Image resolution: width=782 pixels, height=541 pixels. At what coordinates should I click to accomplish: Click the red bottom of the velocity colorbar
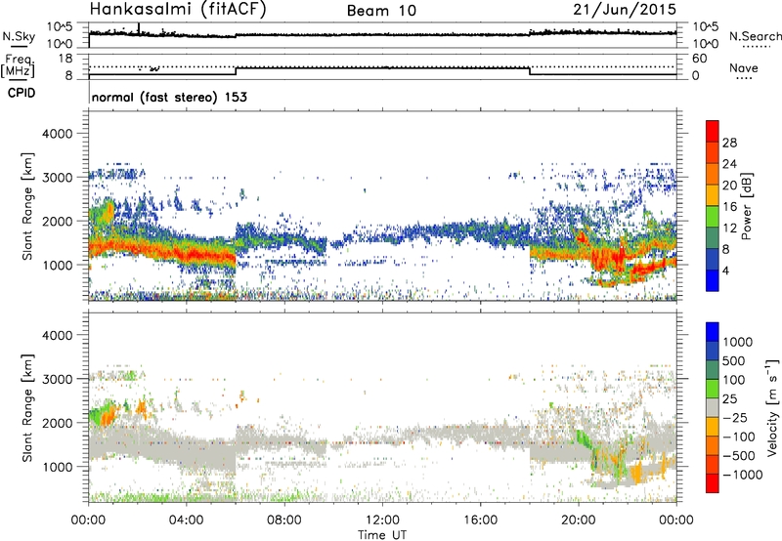(x=713, y=483)
